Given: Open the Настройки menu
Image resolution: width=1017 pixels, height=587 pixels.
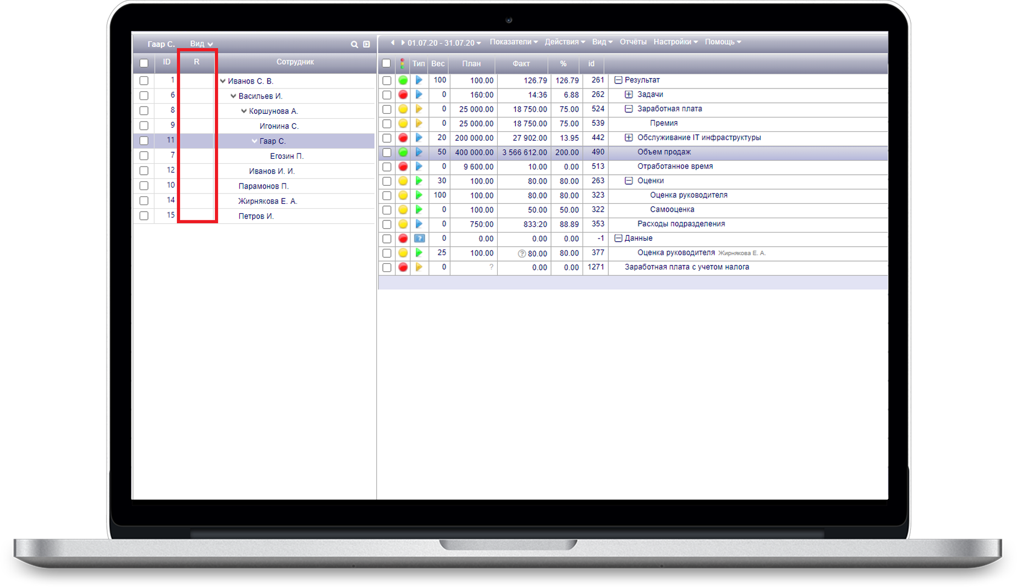Looking at the screenshot, I should pyautogui.click(x=675, y=42).
